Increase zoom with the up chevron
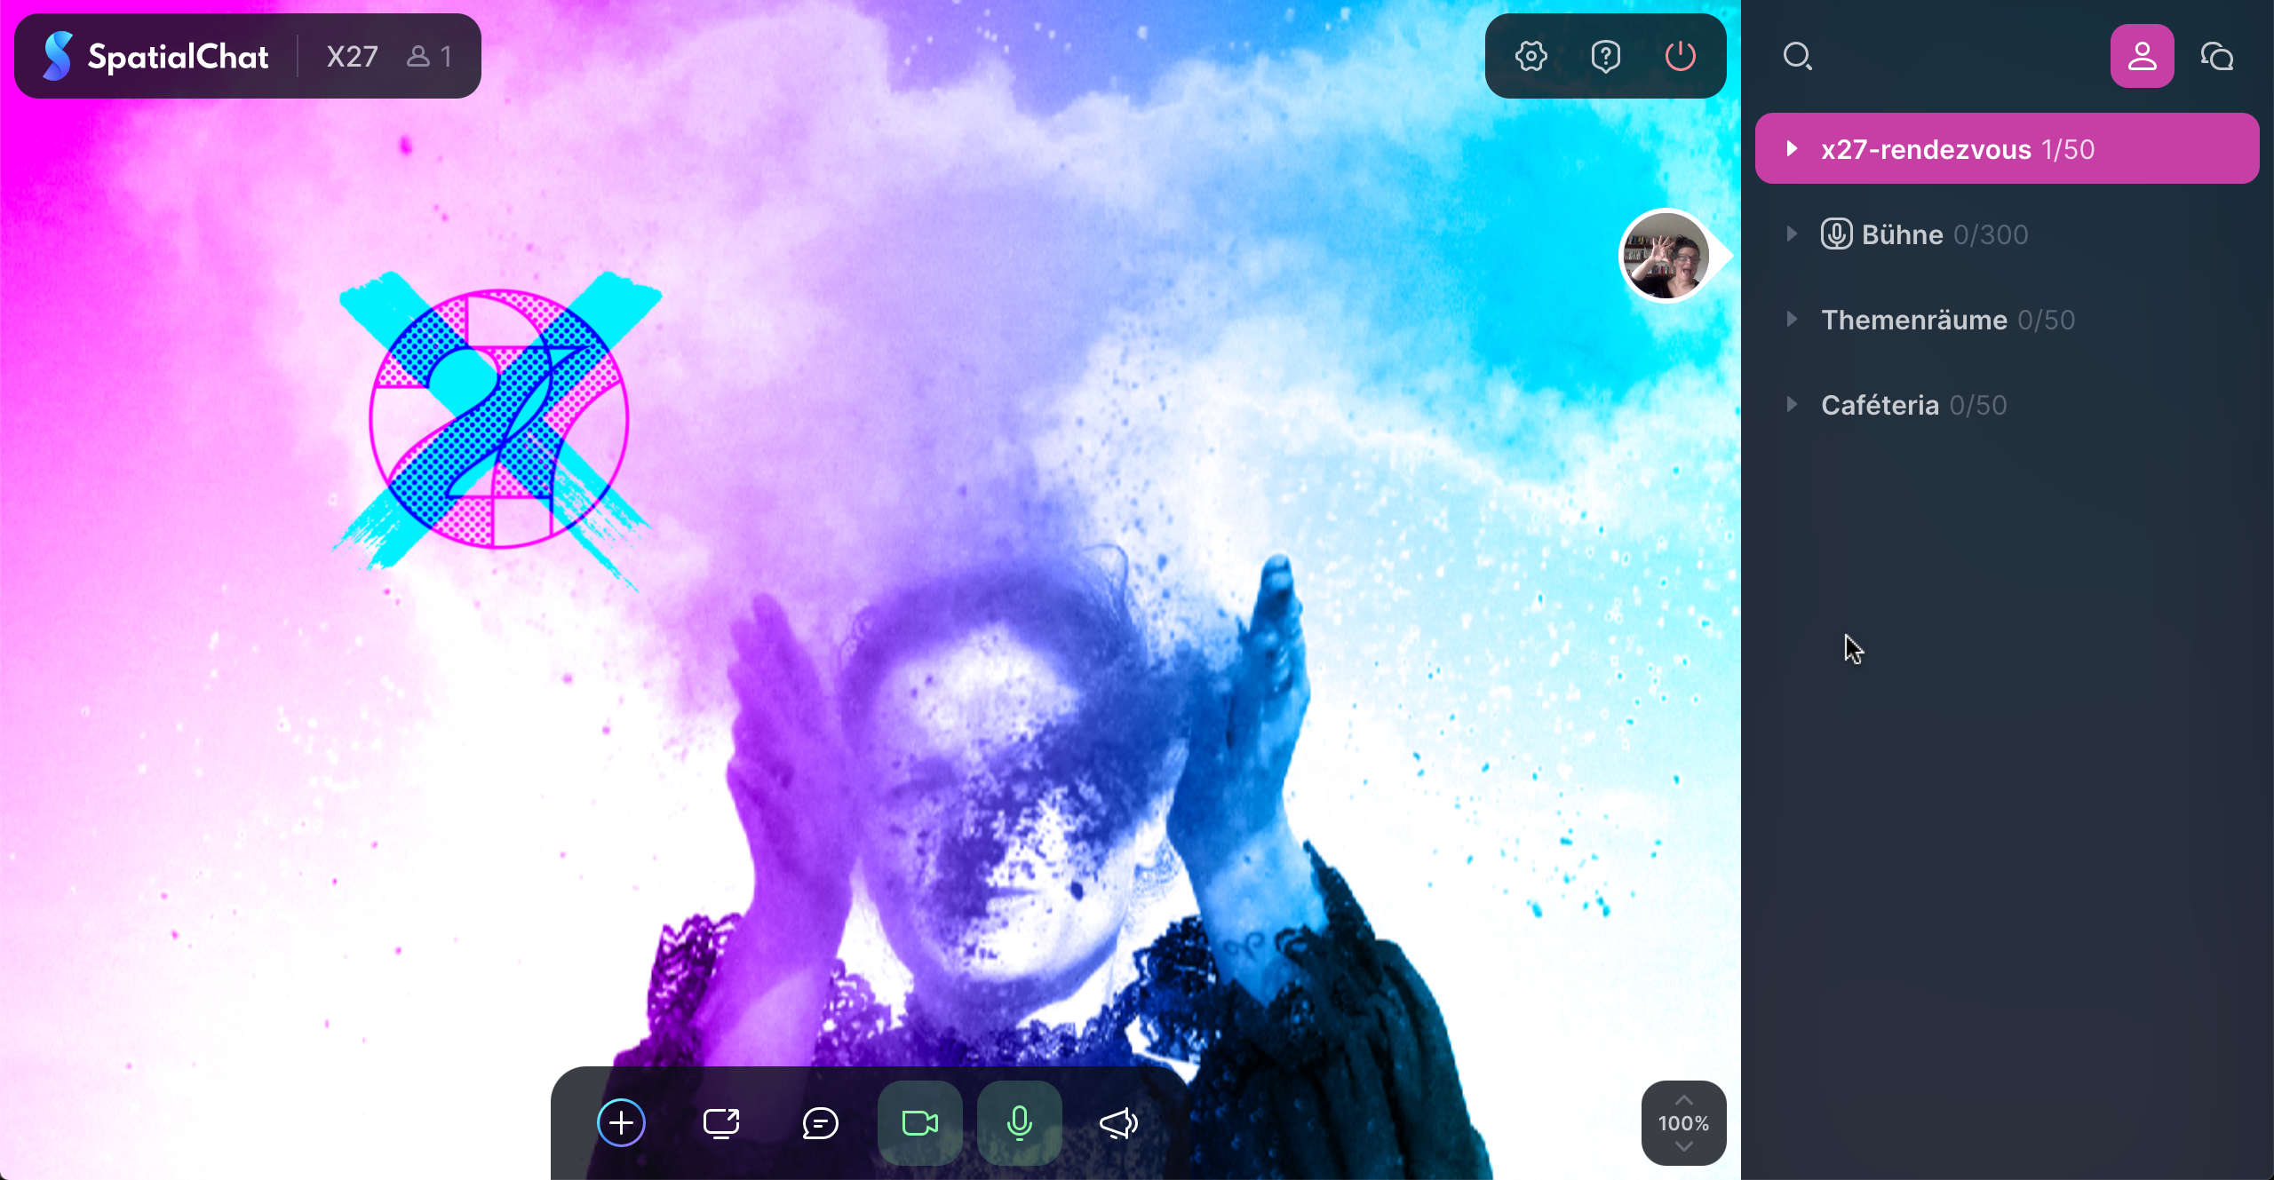Viewport: 2274px width, 1180px height. 1683,1100
